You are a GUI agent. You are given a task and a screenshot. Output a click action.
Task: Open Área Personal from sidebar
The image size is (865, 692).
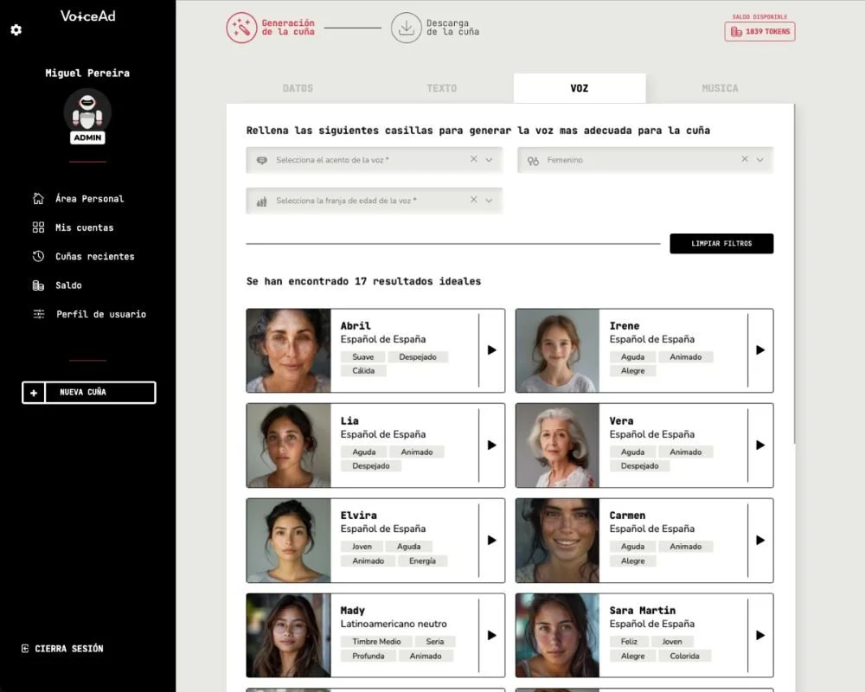click(x=79, y=199)
